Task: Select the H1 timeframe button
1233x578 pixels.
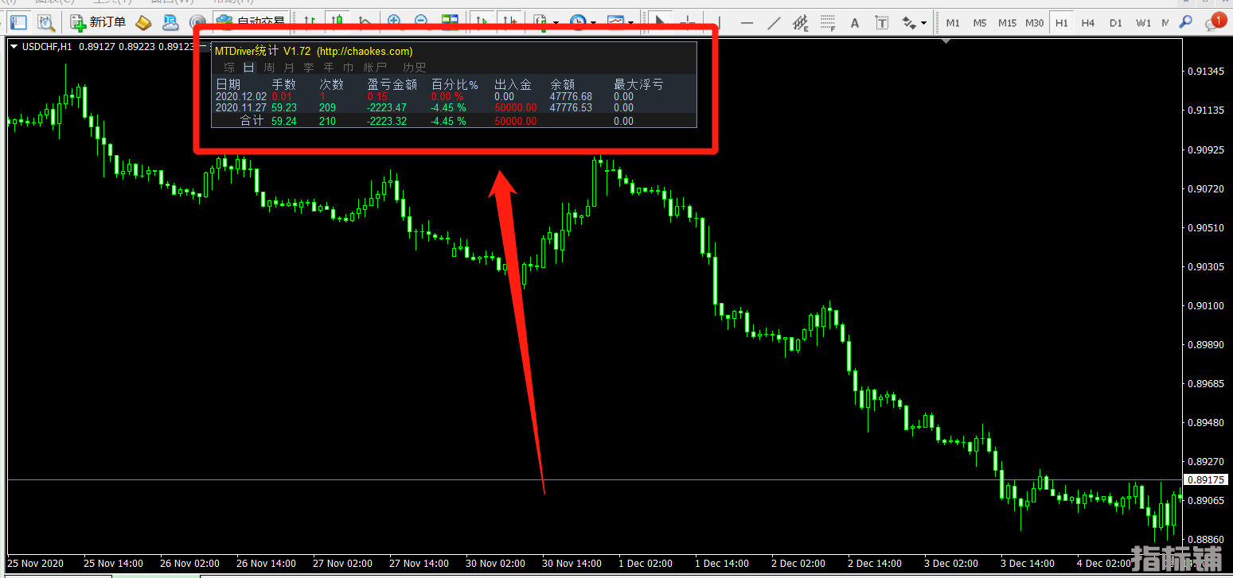Action: (1062, 22)
